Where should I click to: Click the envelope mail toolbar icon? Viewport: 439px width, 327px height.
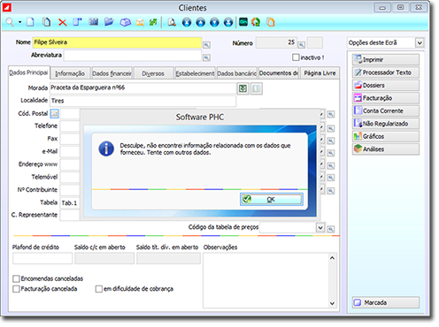[x=140, y=23]
